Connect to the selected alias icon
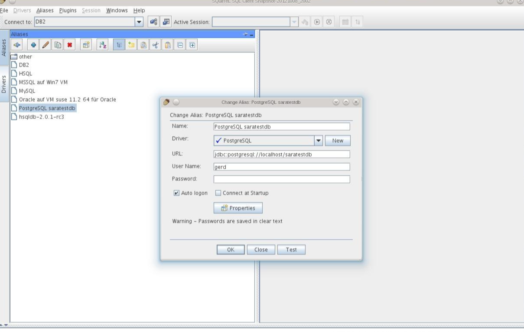Viewport: 524px width, 332px height. [x=17, y=45]
